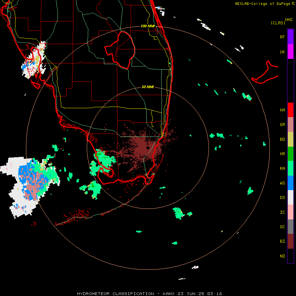The image size is (296, 296).
Task: Click the DS legend label
Action: [x=282, y=198]
